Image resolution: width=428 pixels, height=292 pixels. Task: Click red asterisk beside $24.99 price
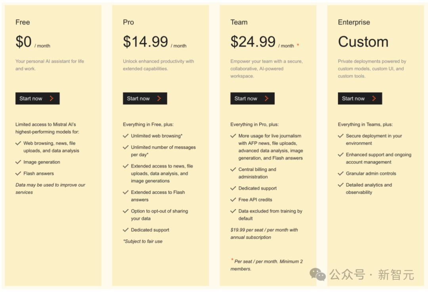tap(298, 45)
